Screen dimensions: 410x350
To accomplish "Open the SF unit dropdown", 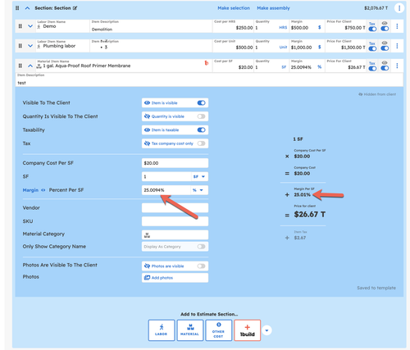I will pyautogui.click(x=199, y=176).
